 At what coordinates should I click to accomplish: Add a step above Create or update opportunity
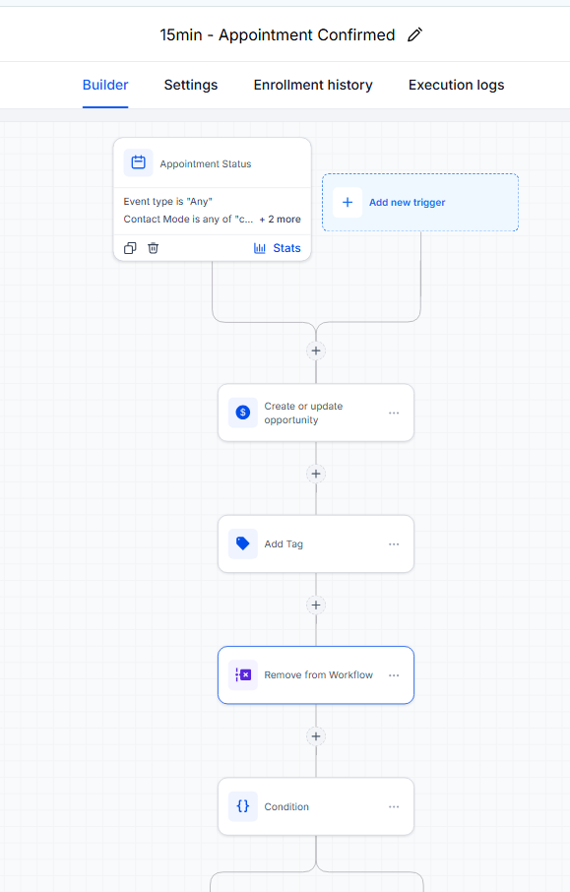tap(316, 350)
